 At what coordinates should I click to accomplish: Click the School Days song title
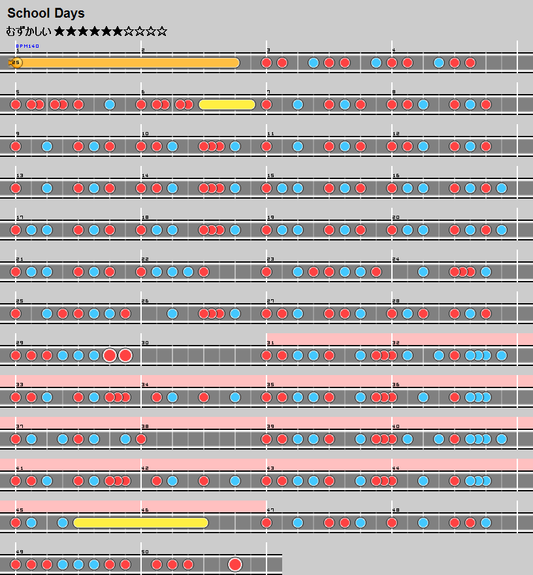point(46,13)
